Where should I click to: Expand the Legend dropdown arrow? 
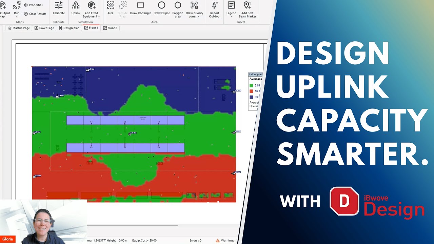(x=231, y=16)
